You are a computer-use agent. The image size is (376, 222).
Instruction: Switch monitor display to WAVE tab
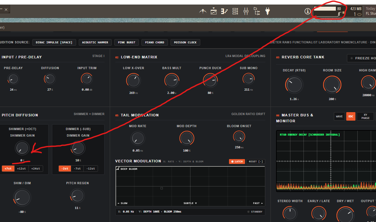click(x=339, y=116)
